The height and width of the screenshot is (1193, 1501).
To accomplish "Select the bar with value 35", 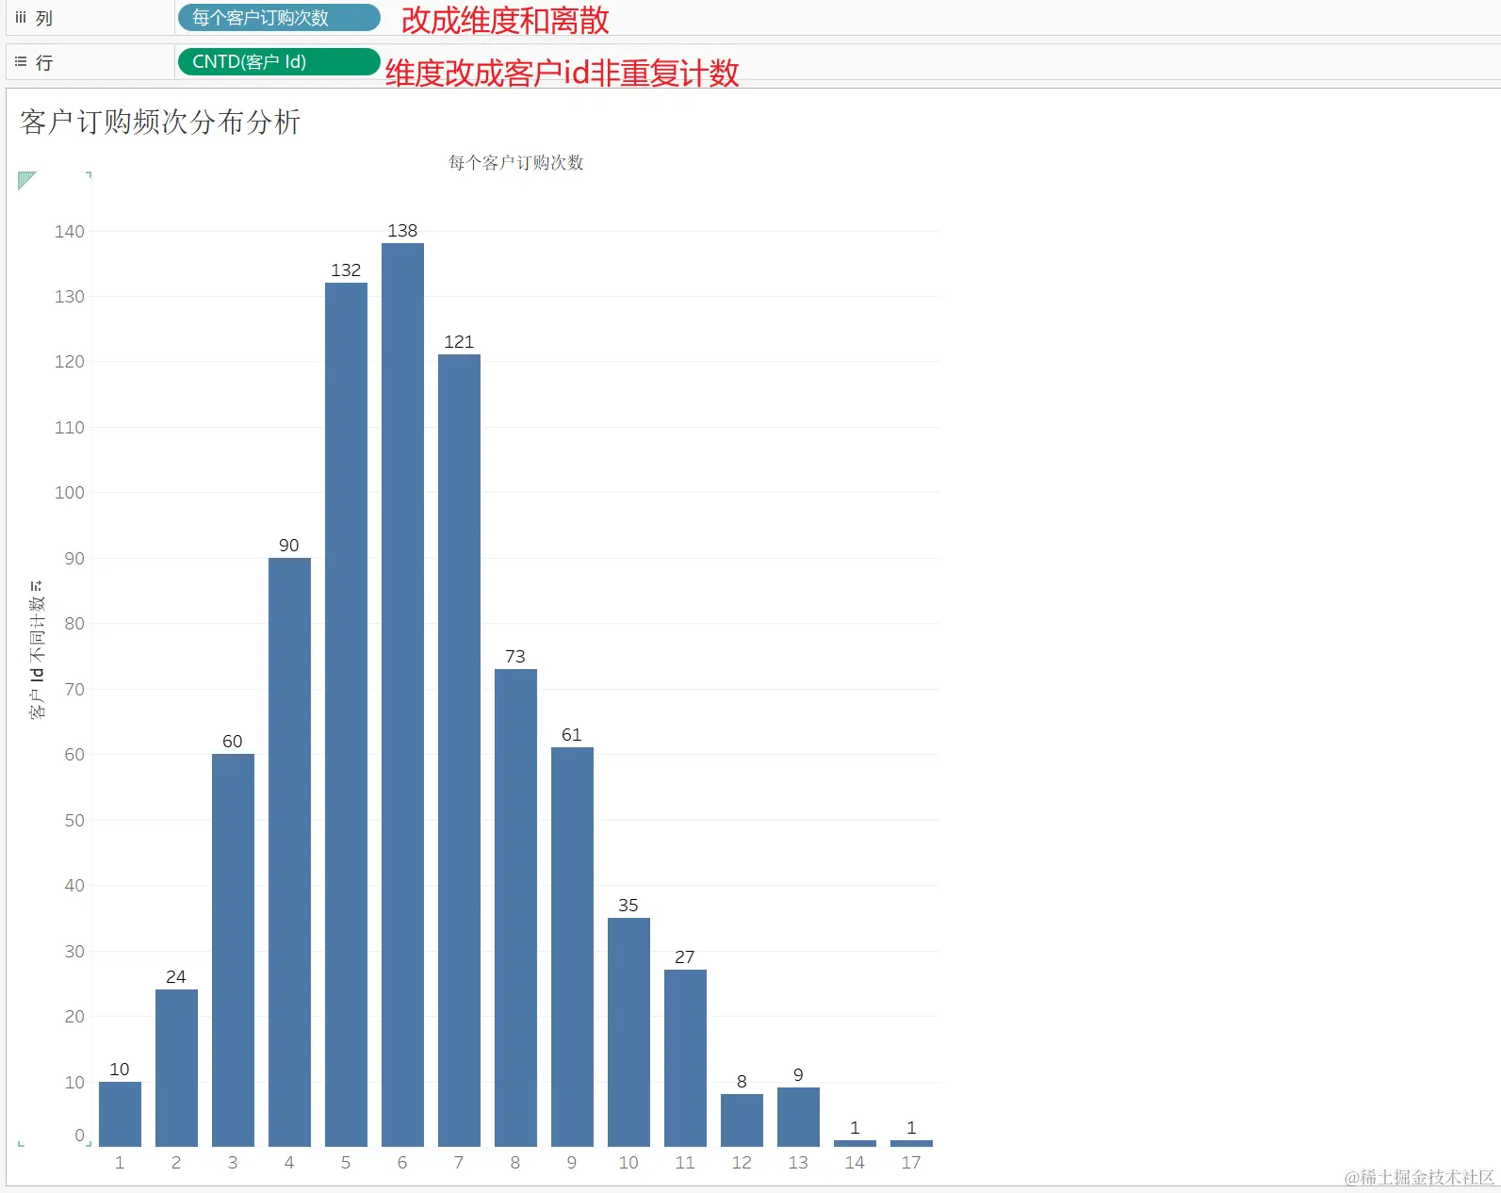I will (628, 1032).
